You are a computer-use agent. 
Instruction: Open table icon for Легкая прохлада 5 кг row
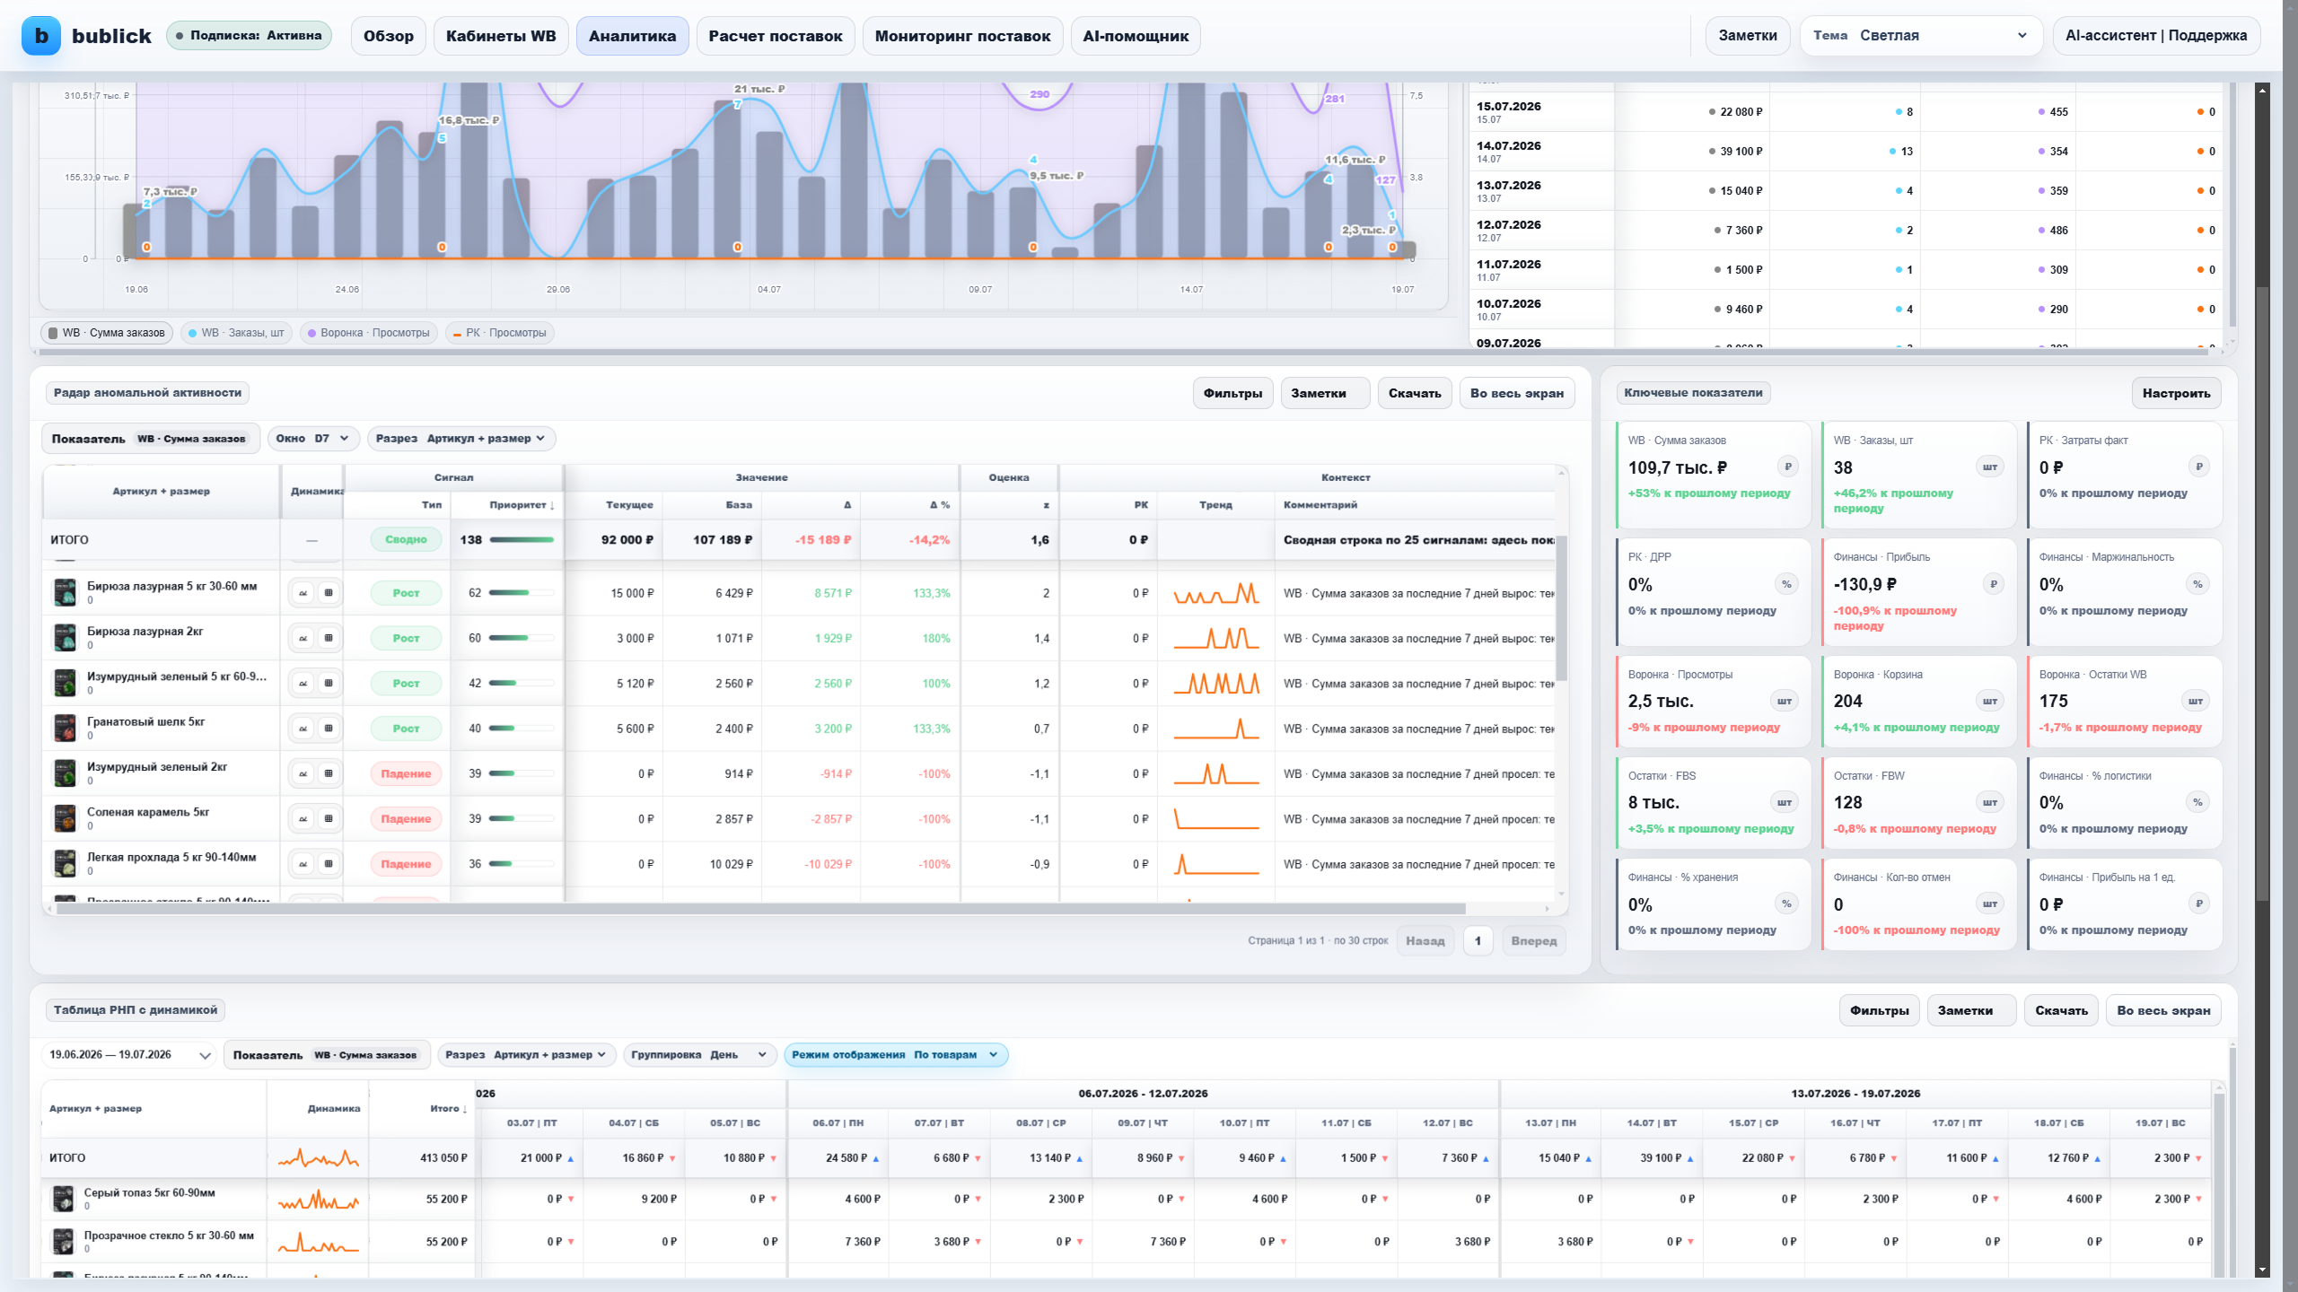329,864
